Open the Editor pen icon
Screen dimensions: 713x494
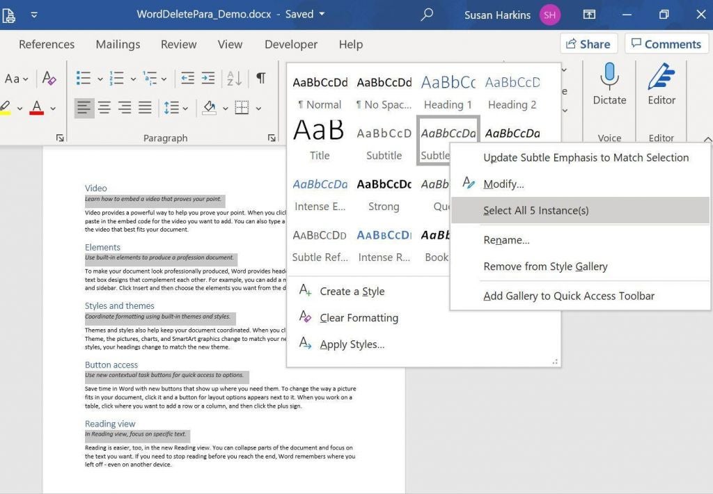coord(661,76)
